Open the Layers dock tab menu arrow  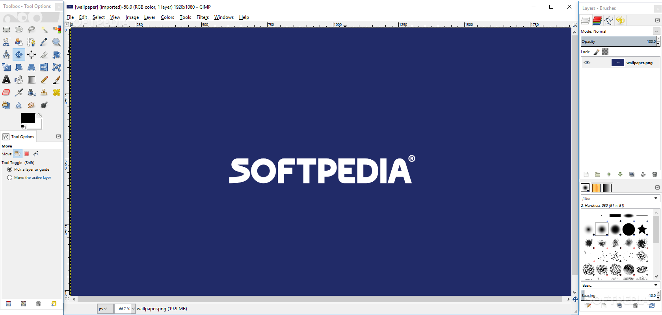[657, 20]
